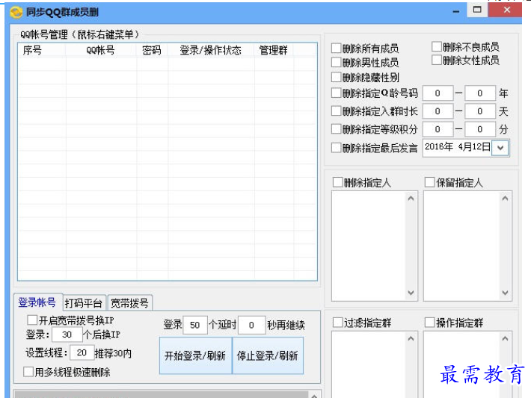
Task: Click 等级积分 maximum points field
Action: (x=480, y=129)
